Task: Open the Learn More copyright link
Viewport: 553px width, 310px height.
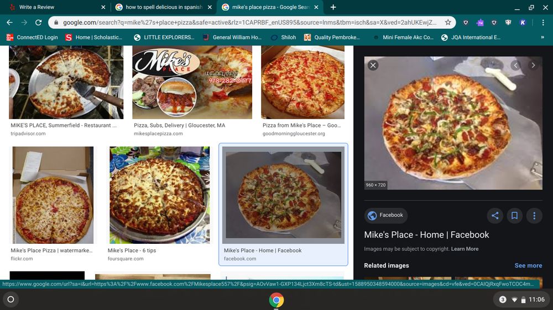Action: (x=465, y=249)
